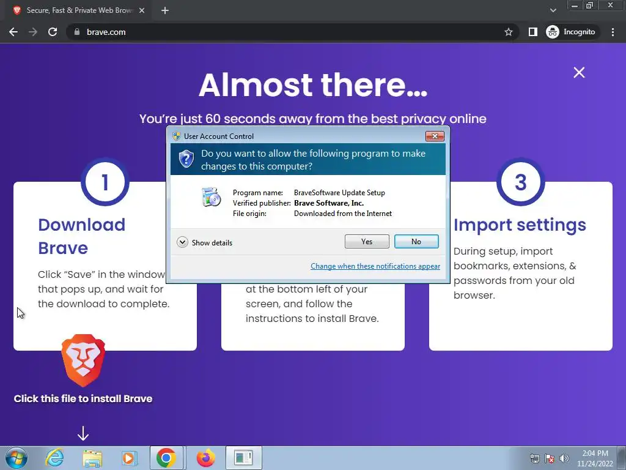Click the installer program icon in dialog

(x=211, y=196)
